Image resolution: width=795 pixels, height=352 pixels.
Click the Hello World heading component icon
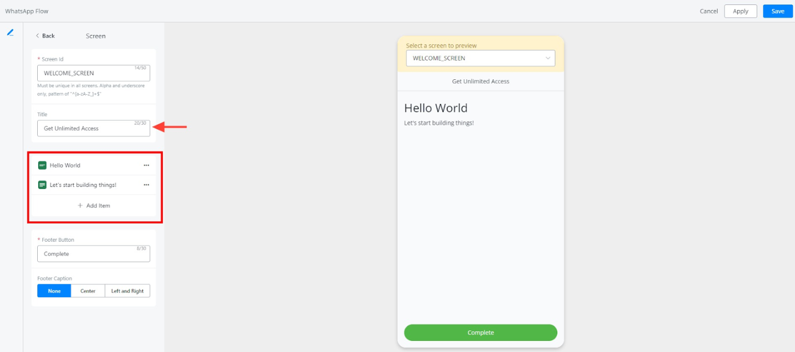point(42,165)
